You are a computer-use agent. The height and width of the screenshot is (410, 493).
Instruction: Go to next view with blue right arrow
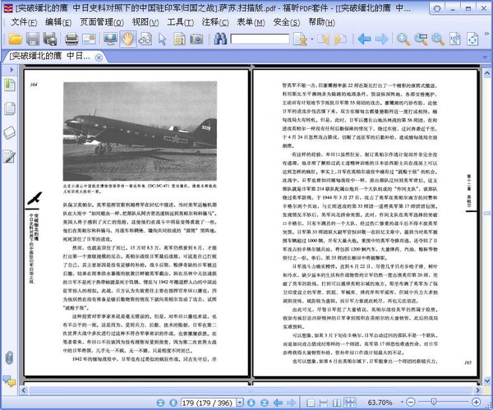[381, 39]
